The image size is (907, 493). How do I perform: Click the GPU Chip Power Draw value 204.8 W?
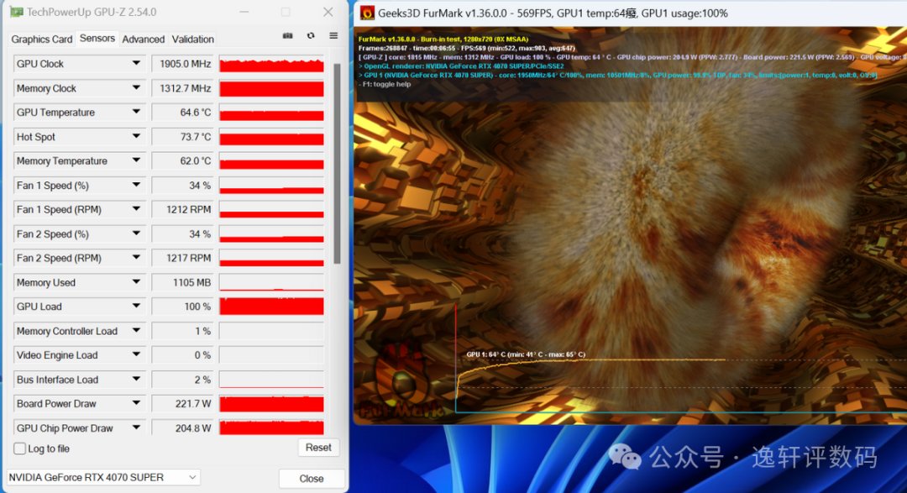point(183,428)
